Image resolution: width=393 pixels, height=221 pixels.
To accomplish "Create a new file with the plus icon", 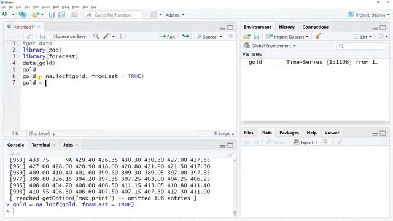I will 4,15.
